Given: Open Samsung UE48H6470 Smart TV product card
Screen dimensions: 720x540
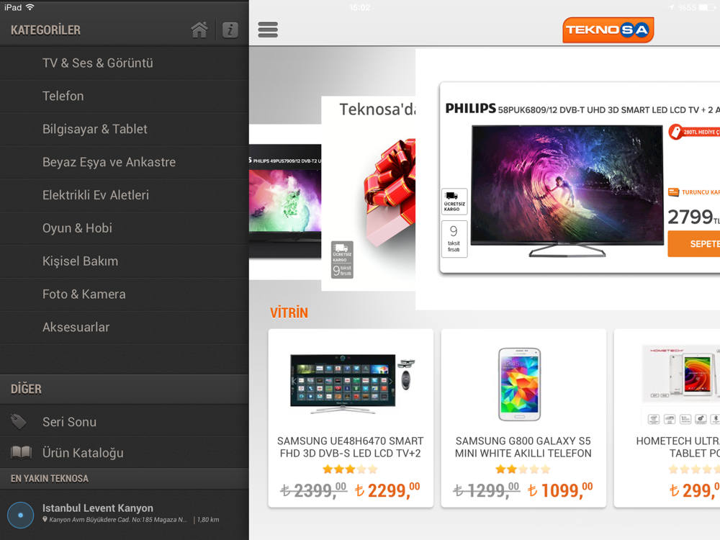Looking at the screenshot, I should 351,418.
